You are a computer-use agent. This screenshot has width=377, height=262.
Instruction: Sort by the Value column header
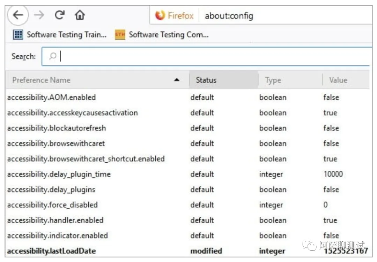(x=338, y=80)
